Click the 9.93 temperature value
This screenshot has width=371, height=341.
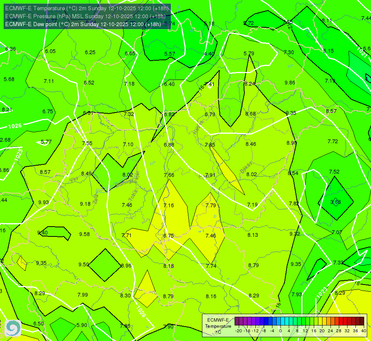pos(44,202)
